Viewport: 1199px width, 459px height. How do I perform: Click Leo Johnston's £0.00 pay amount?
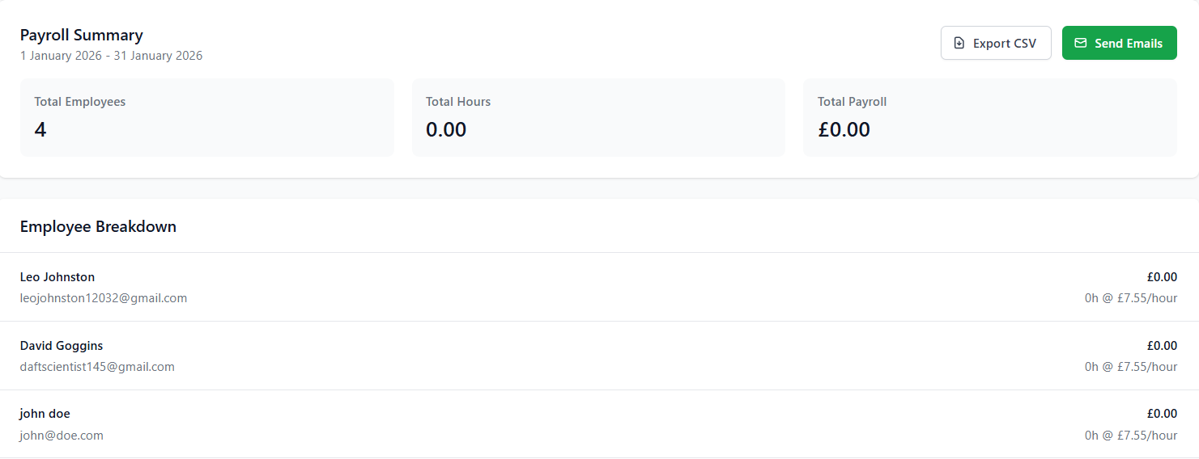[1162, 277]
